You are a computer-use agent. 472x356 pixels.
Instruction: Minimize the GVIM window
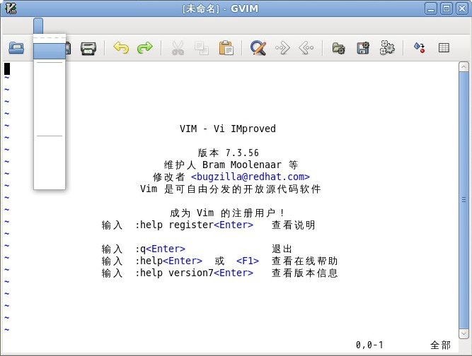(x=431, y=8)
